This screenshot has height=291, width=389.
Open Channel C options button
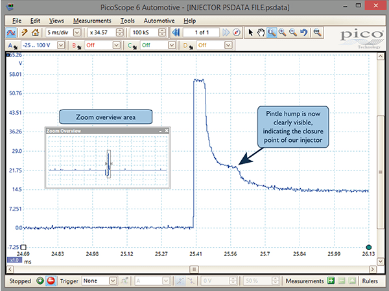(132, 45)
